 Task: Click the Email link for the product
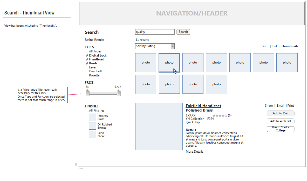pos(280,106)
